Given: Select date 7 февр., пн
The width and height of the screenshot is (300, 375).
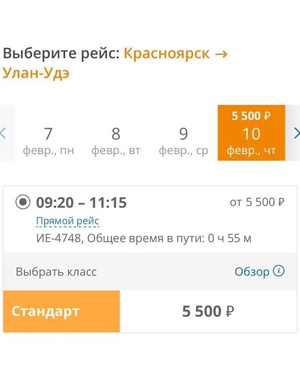Looking at the screenshot, I should point(48,141).
